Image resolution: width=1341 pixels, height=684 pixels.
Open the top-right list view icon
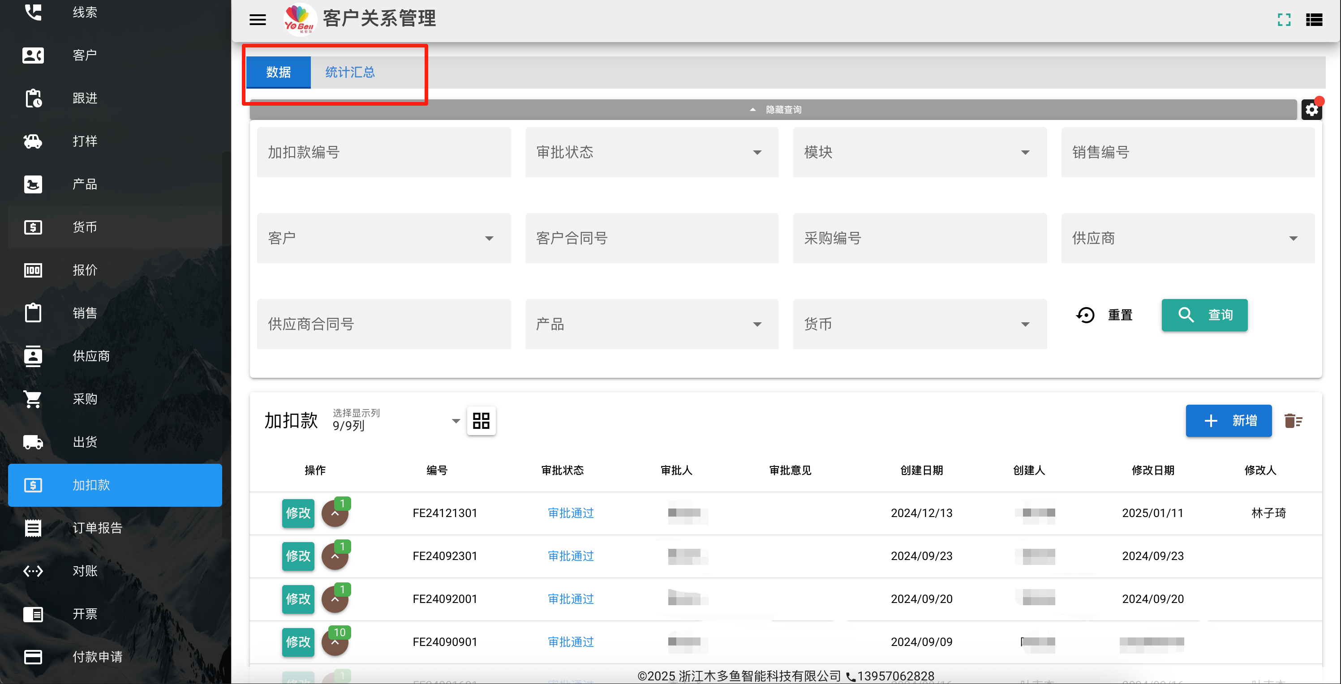(x=1314, y=20)
